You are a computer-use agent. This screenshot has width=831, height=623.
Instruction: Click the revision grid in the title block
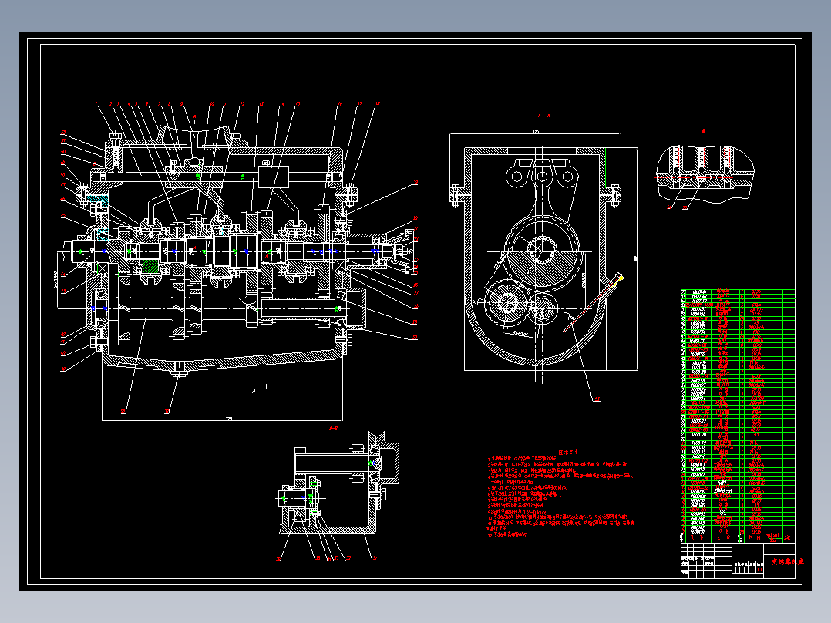[x=706, y=560]
